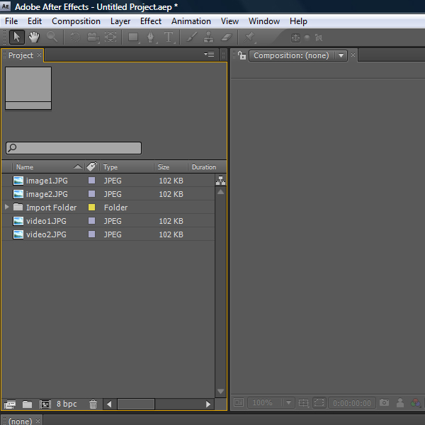Open the Animation menu
Image resolution: width=425 pixels, height=425 pixels.
[191, 21]
